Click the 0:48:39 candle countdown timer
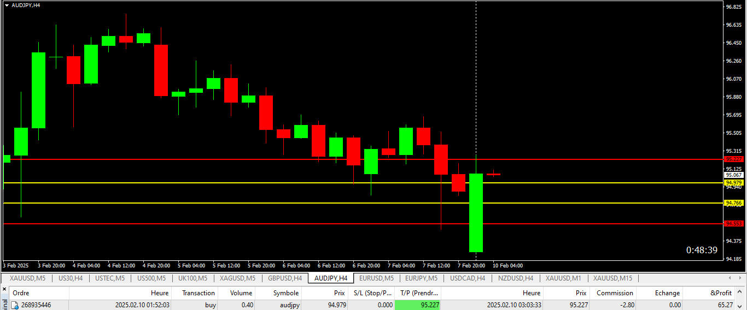Image resolution: width=747 pixels, height=310 pixels. click(702, 250)
